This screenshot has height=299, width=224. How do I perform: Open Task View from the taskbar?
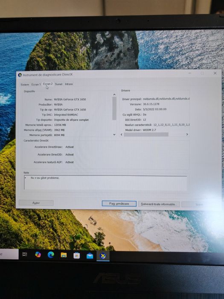click(x=25, y=254)
